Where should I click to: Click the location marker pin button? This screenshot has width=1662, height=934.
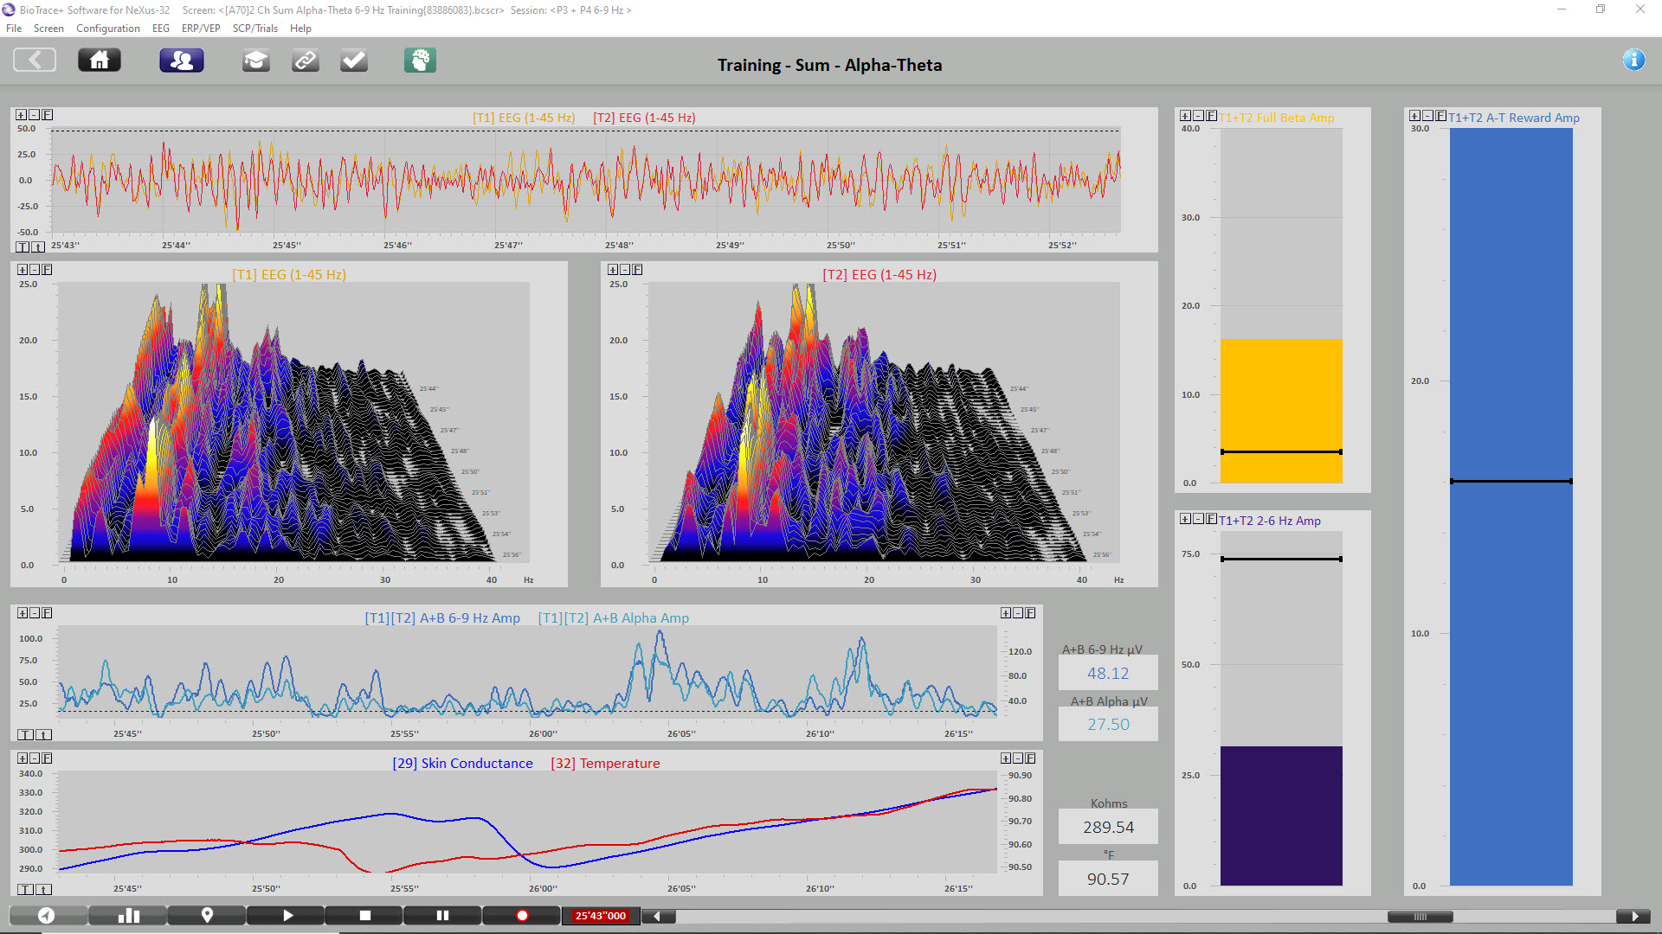[x=207, y=916]
